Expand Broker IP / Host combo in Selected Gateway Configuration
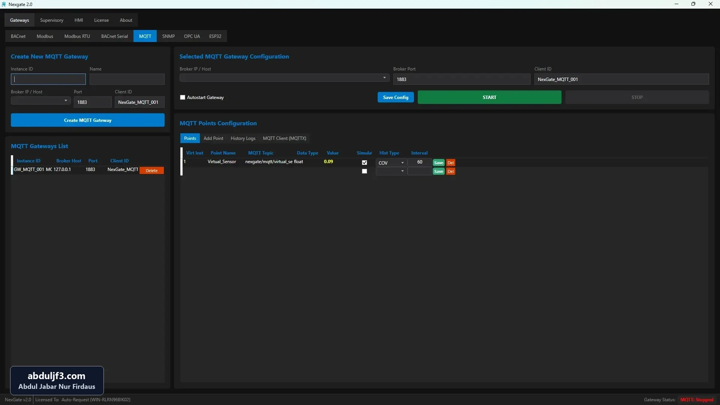Screen dimensions: 720x405 [x=284, y=78]
